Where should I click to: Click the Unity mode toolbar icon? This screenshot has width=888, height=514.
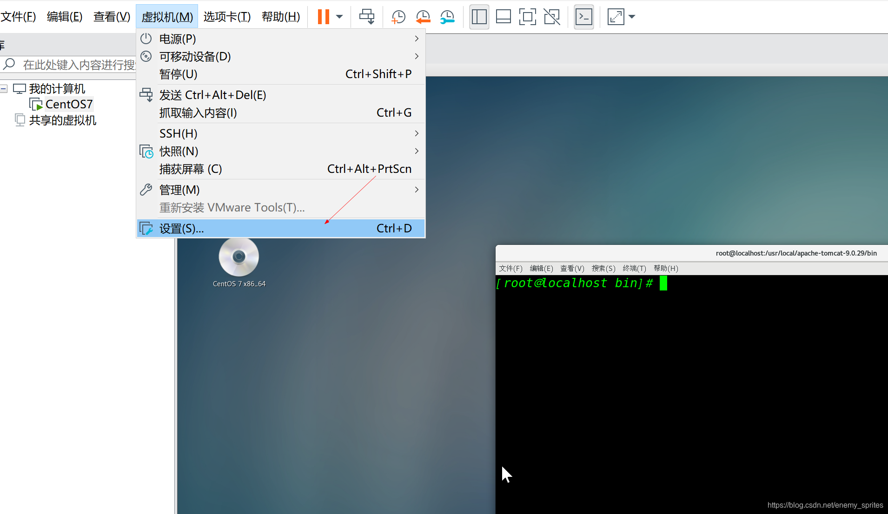pyautogui.click(x=552, y=17)
